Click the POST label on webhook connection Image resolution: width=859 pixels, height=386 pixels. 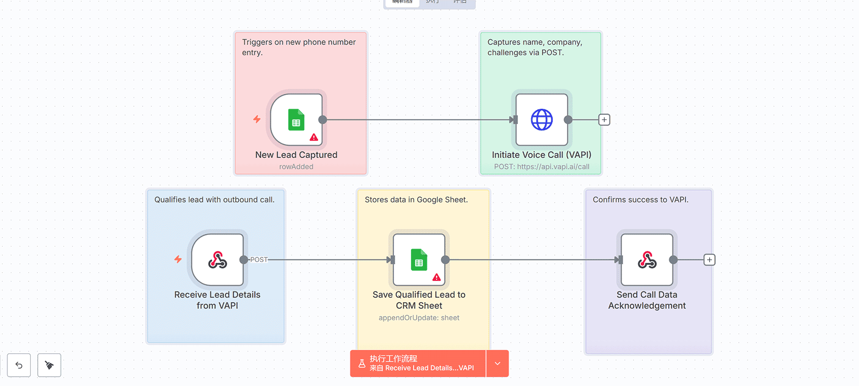click(259, 260)
